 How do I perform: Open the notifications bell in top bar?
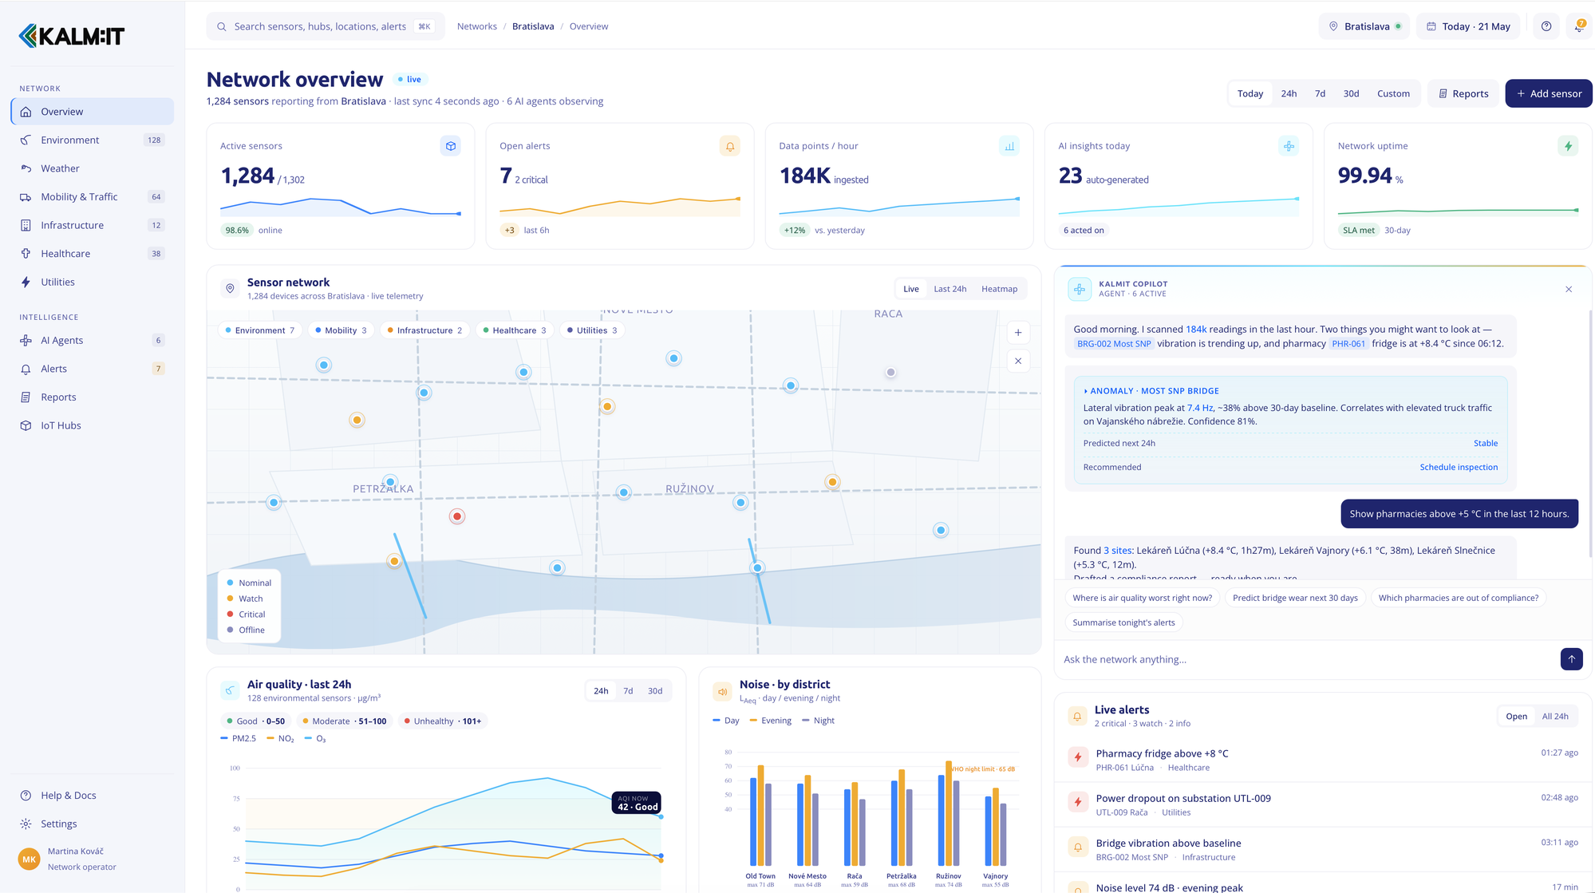coord(1579,26)
